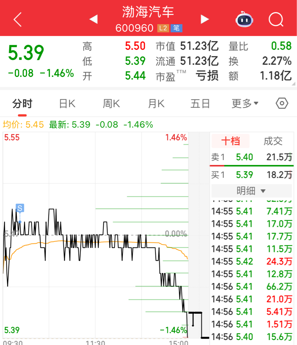Select the 14:56 5.40 15.6万 trade row
The image size is (297, 345).
point(252,337)
